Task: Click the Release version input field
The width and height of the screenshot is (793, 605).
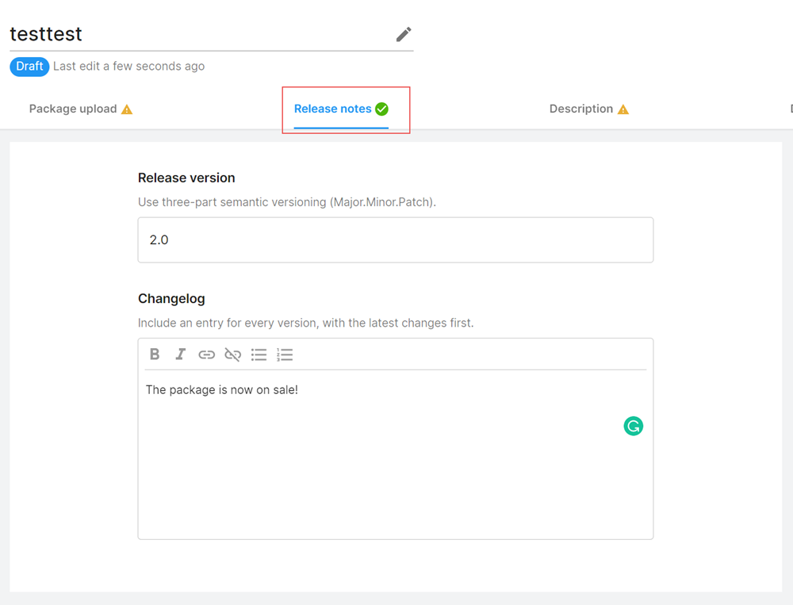Action: pyautogui.click(x=396, y=239)
